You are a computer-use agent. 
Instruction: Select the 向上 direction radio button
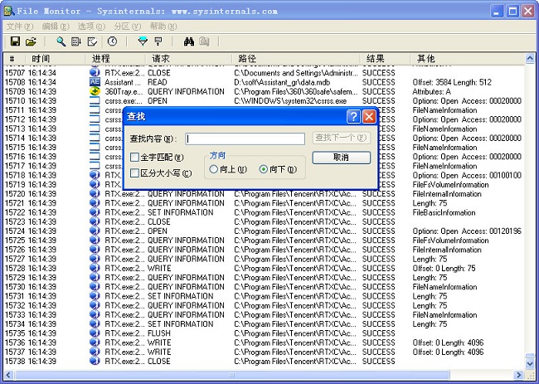[x=214, y=169]
